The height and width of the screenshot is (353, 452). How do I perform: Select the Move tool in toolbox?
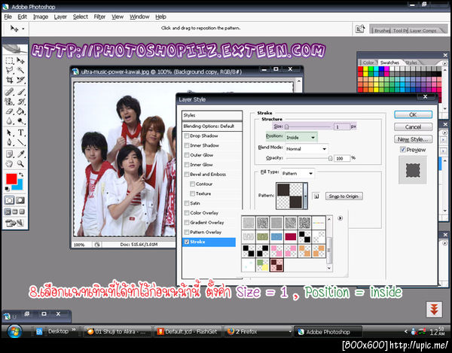(20, 60)
